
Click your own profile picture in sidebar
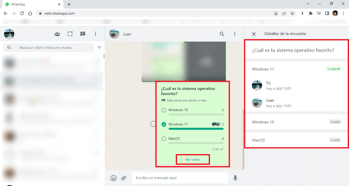(9, 34)
